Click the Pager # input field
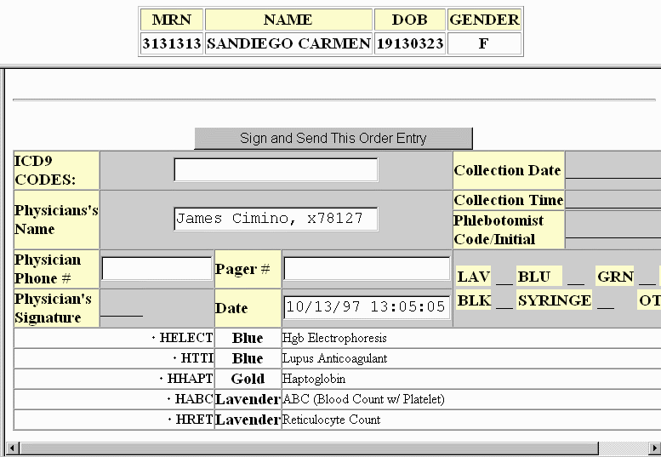The width and height of the screenshot is (661, 457). pos(366,269)
